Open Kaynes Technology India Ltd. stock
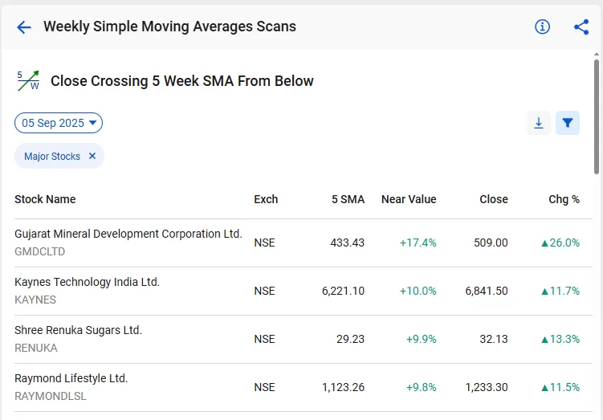 click(87, 282)
